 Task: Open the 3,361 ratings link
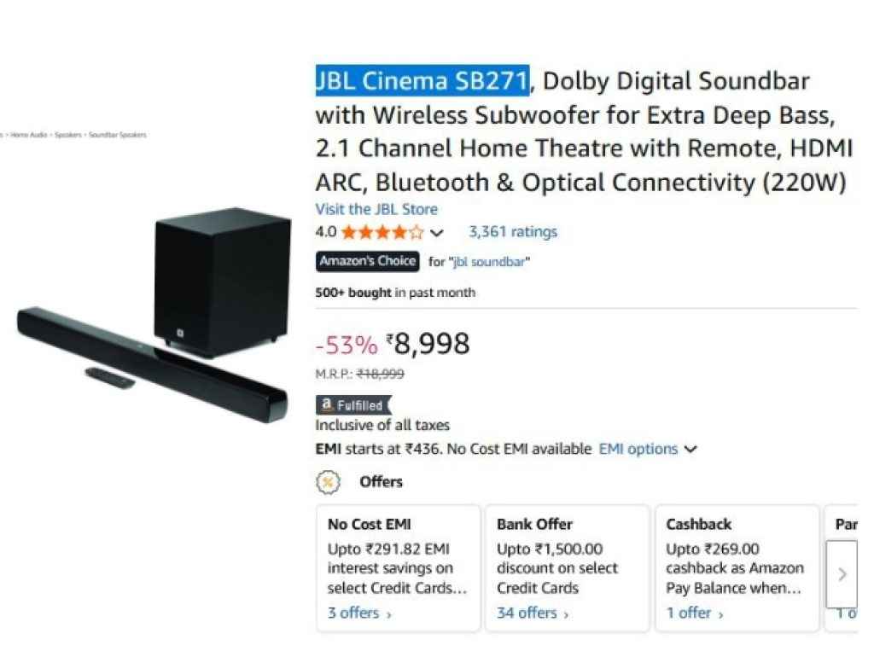[x=512, y=231]
